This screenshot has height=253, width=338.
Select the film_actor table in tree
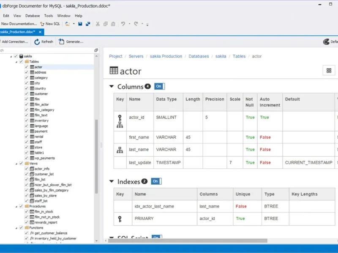tap(41, 105)
